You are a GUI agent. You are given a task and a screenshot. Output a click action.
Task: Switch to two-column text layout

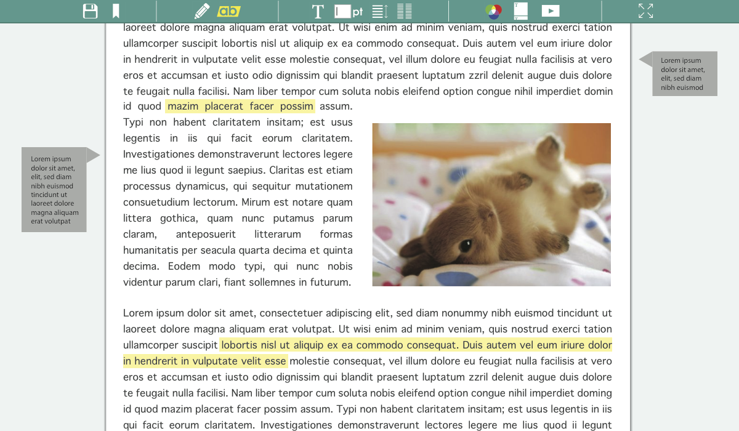(x=405, y=11)
